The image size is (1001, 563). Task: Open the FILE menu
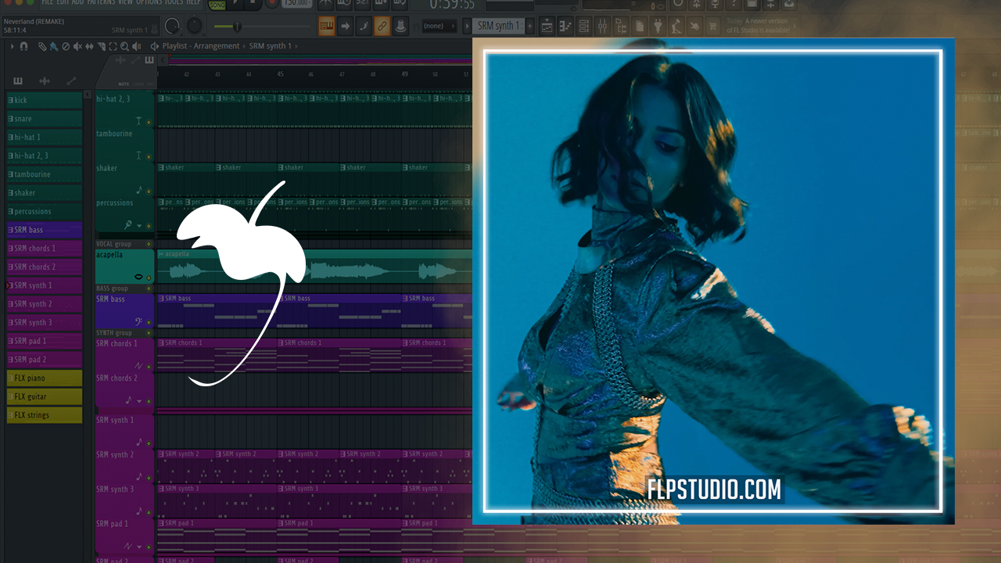pyautogui.click(x=47, y=3)
